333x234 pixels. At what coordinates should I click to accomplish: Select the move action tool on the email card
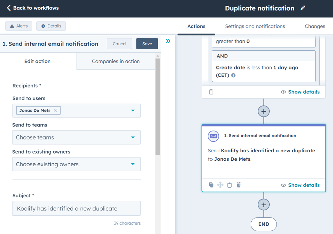(x=220, y=185)
